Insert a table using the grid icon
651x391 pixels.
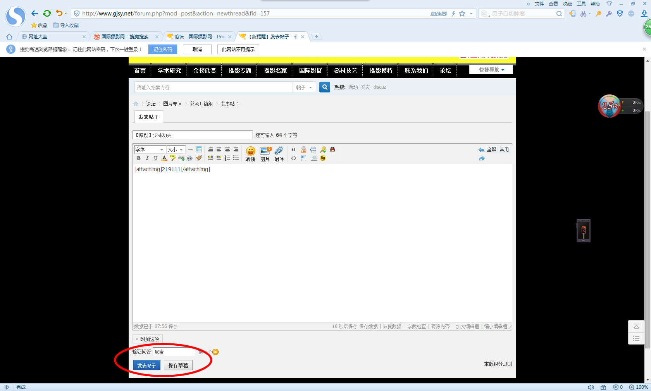coord(199,149)
